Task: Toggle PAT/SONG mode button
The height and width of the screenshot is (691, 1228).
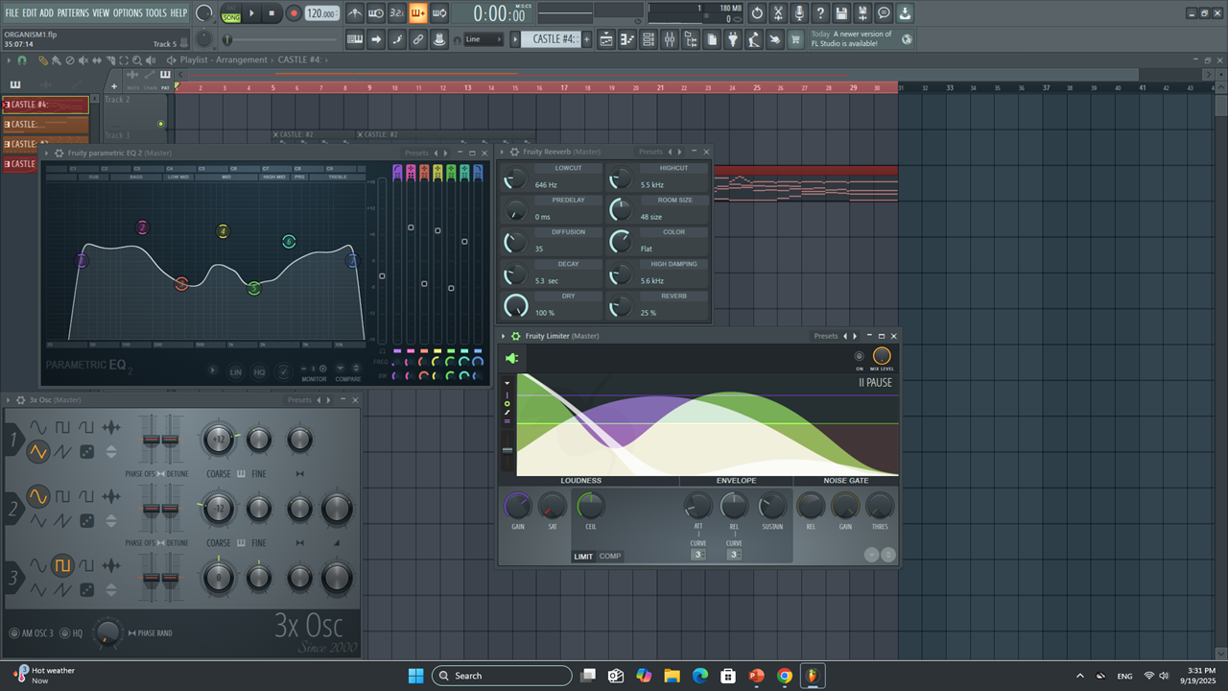Action: pyautogui.click(x=231, y=13)
